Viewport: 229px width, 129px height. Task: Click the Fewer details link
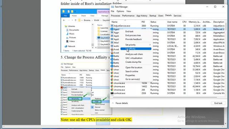[x=122, y=103]
